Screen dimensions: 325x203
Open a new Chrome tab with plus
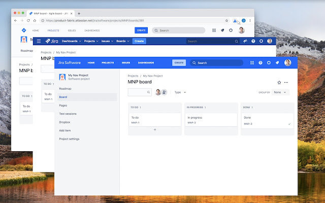[x=79, y=14]
